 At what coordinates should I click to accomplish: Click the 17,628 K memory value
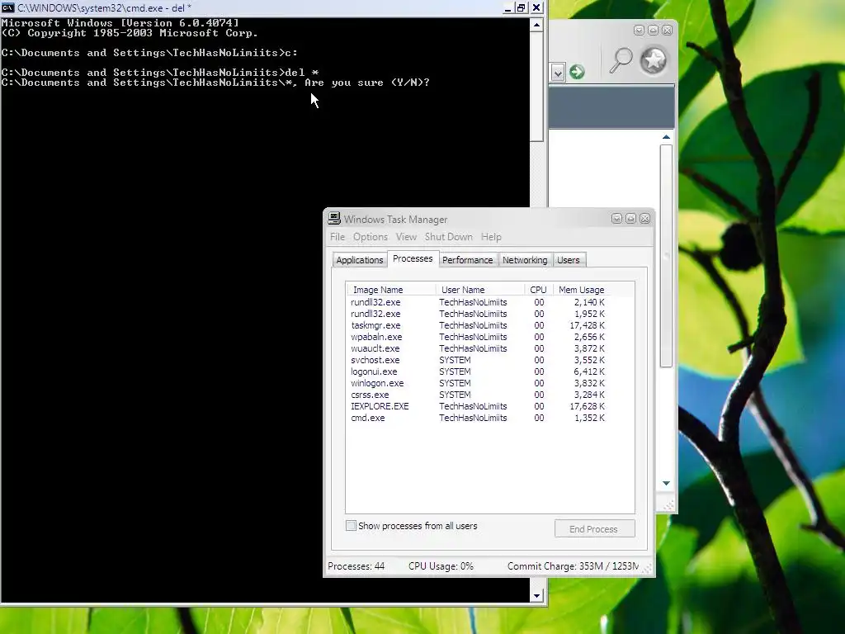587,406
